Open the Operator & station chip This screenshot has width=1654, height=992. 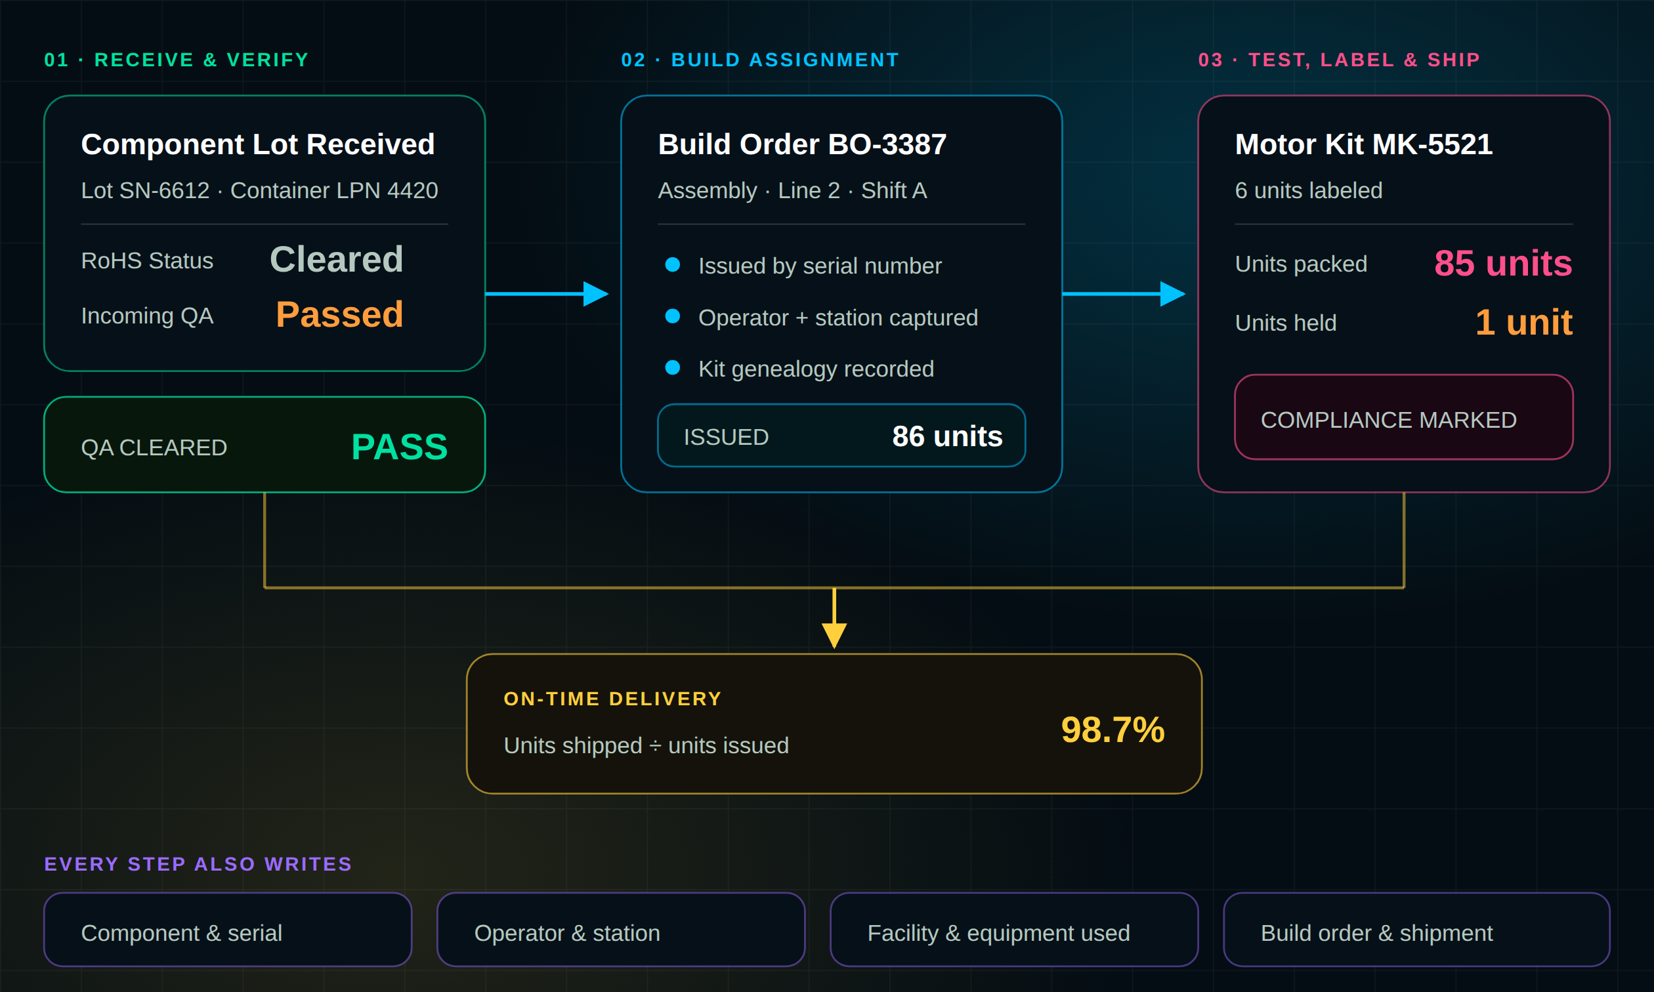[621, 930]
